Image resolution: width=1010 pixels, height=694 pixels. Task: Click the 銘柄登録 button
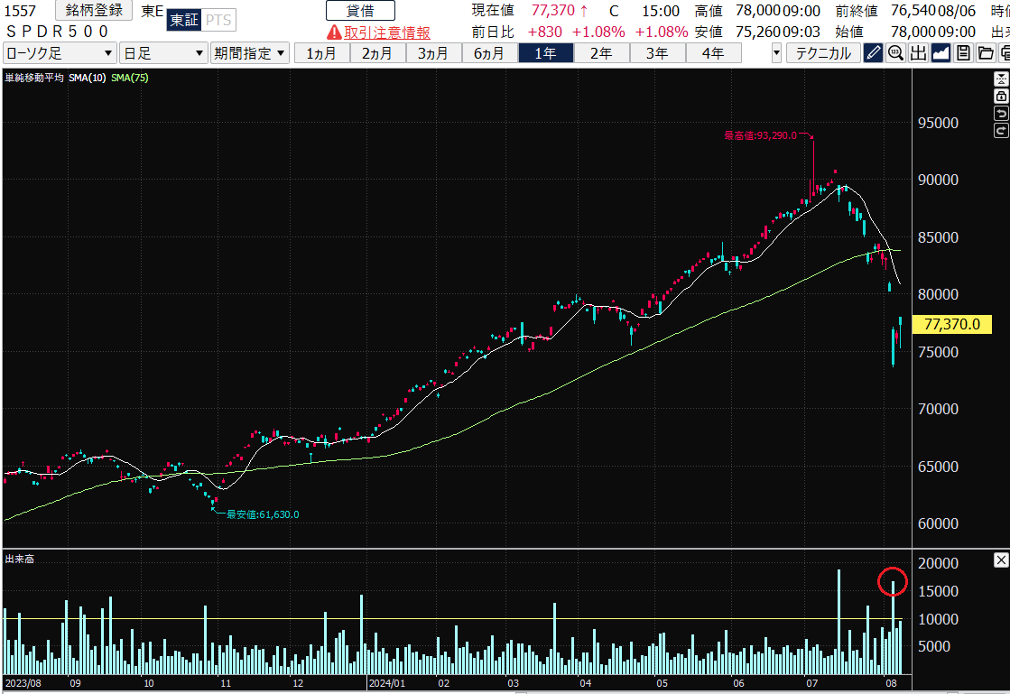94,11
